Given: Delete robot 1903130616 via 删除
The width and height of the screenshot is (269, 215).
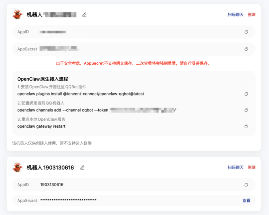Looking at the screenshot, I should click(x=251, y=168).
